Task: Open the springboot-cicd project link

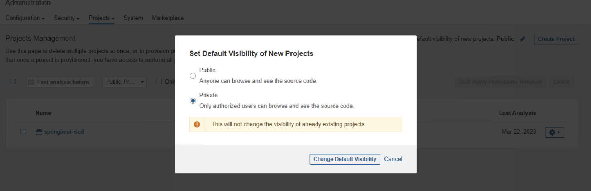Action: 64,132
